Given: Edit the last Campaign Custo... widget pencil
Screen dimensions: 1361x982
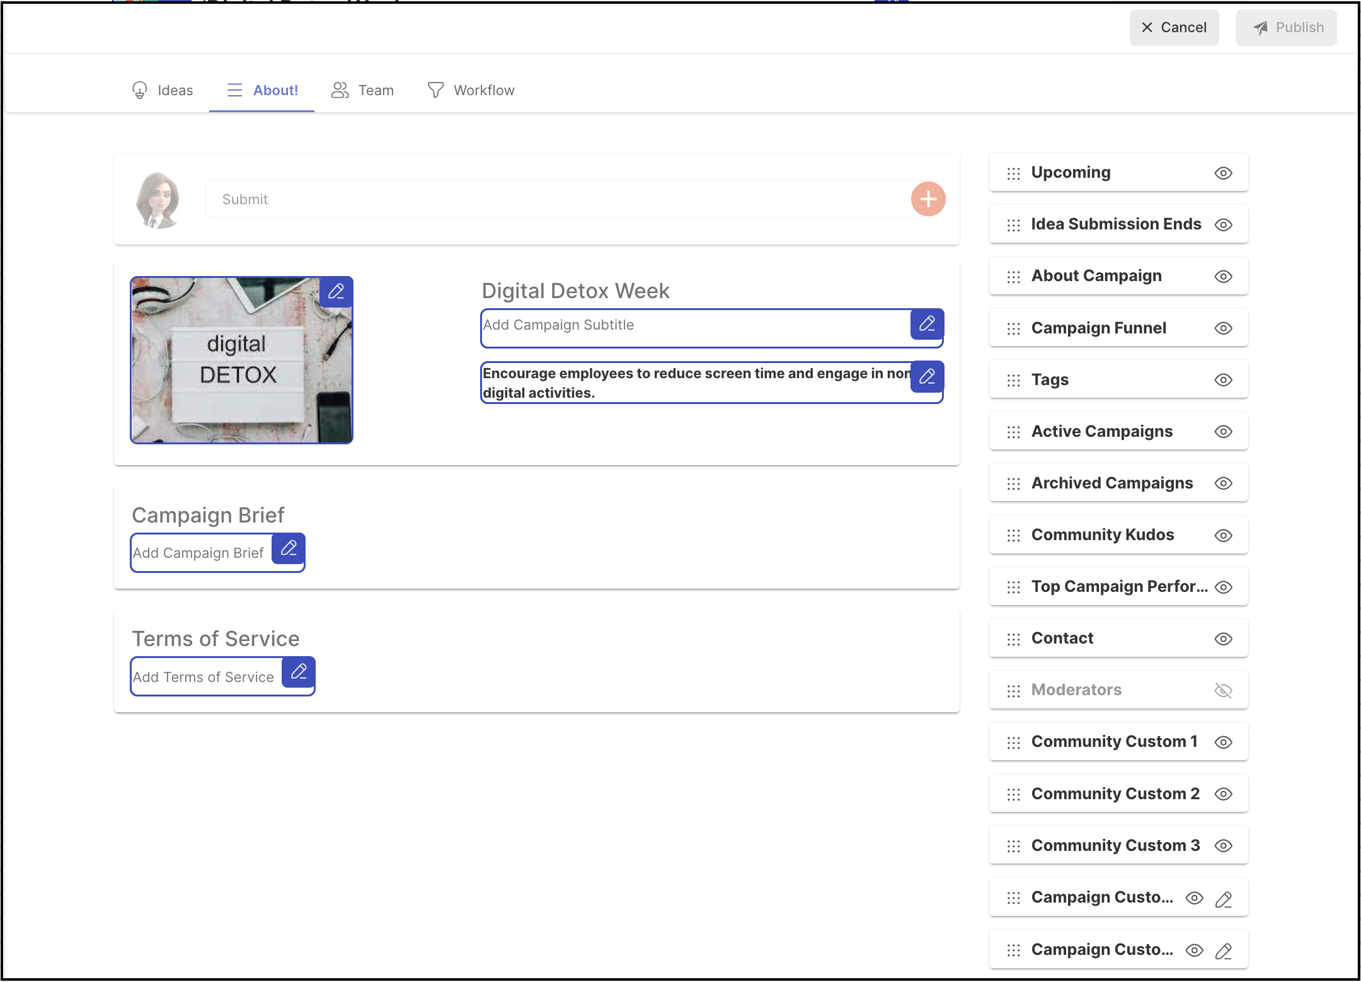Looking at the screenshot, I should point(1223,950).
